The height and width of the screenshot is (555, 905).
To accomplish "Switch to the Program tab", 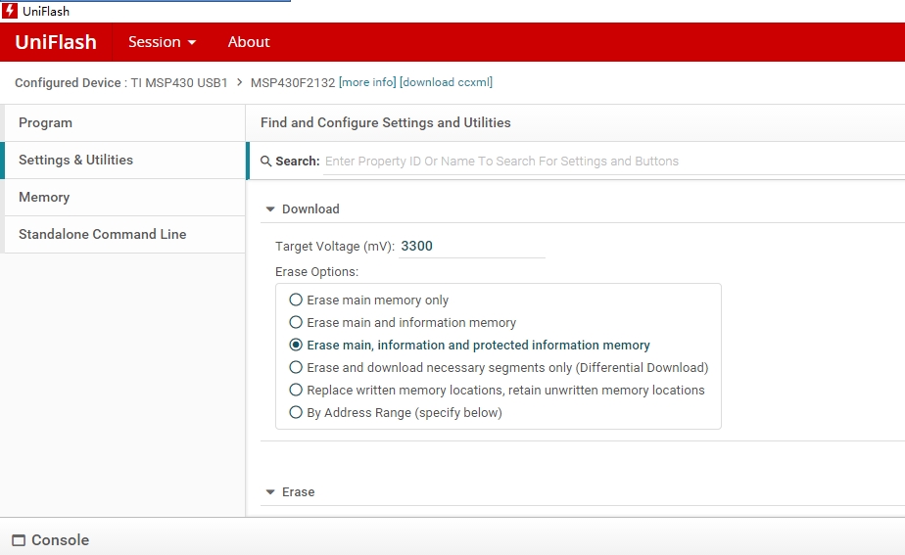I will pyautogui.click(x=46, y=123).
